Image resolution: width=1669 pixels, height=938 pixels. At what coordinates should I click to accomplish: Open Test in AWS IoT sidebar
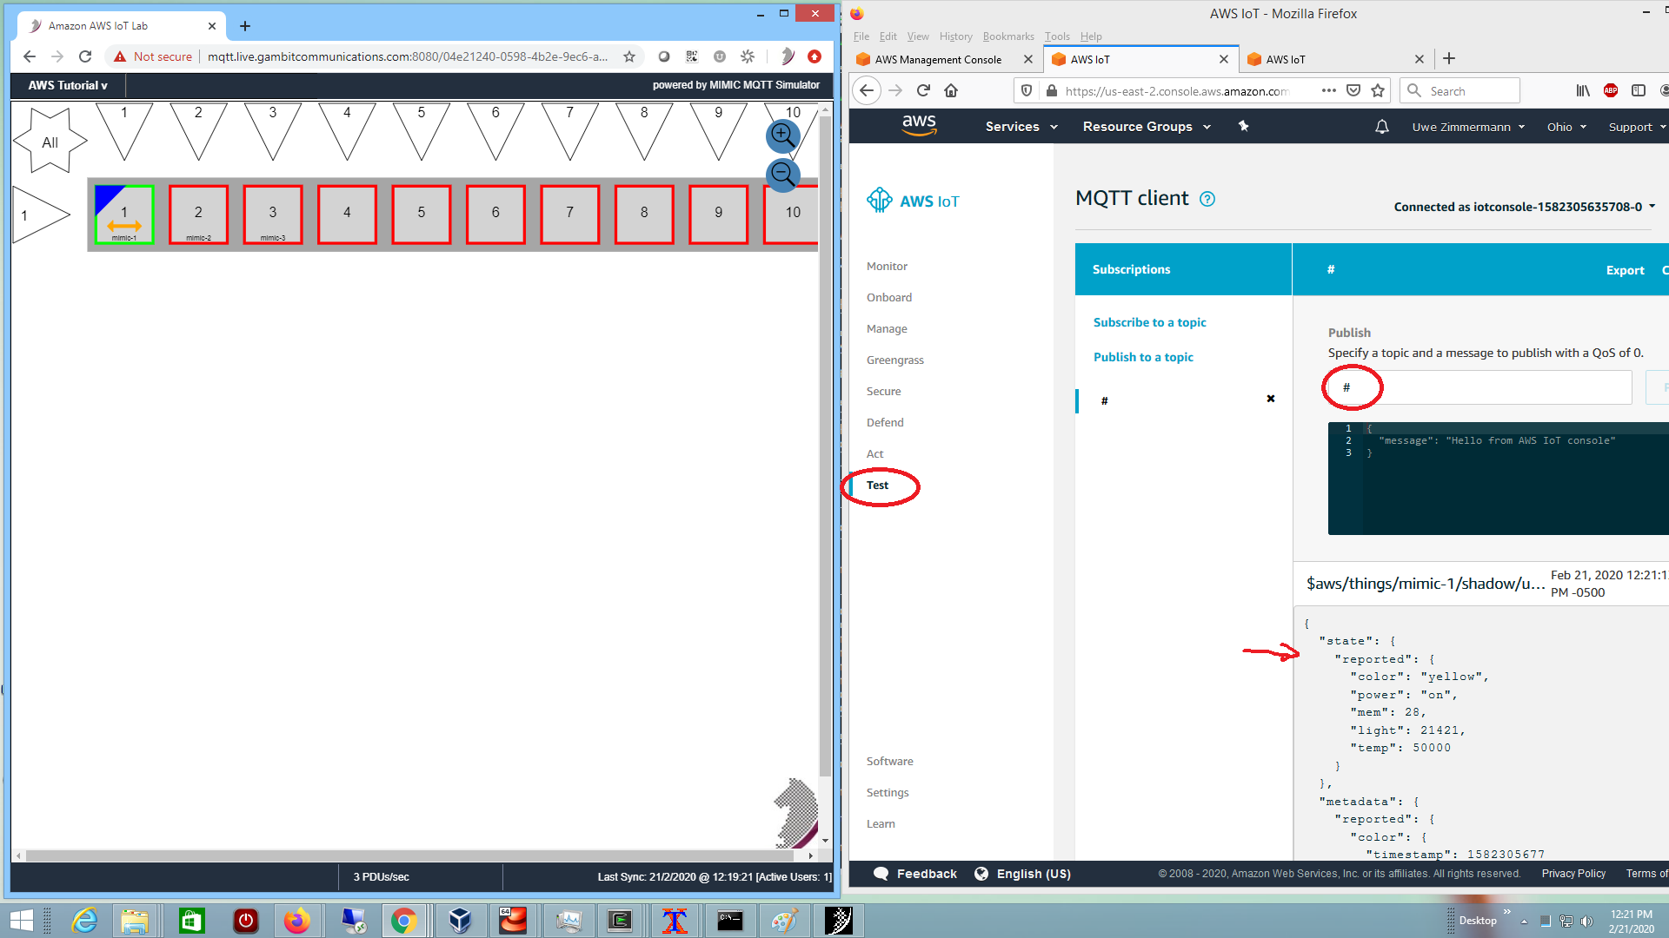click(877, 486)
